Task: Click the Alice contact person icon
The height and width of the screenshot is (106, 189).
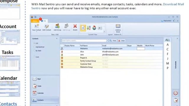Action: tap(62, 52)
